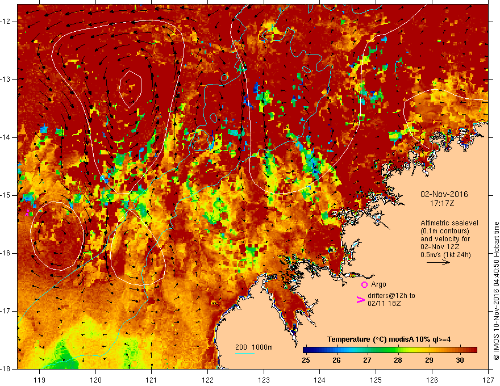Click the 'Altimetric sealevel' text
The image size is (500, 386).
point(449,223)
